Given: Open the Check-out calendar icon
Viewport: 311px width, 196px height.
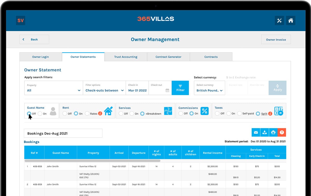Looking at the screenshot, I should [x=167, y=90].
